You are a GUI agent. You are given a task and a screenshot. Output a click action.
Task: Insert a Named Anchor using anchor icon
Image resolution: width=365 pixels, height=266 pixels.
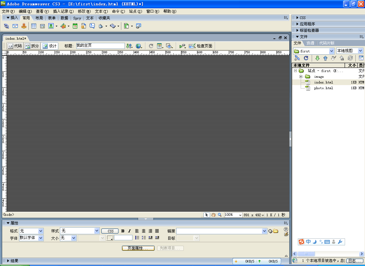[24, 26]
